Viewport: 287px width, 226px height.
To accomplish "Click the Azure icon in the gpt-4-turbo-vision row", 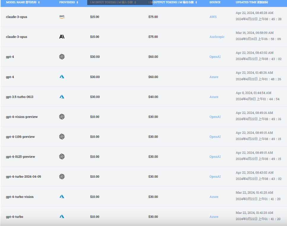I will coord(62,197).
